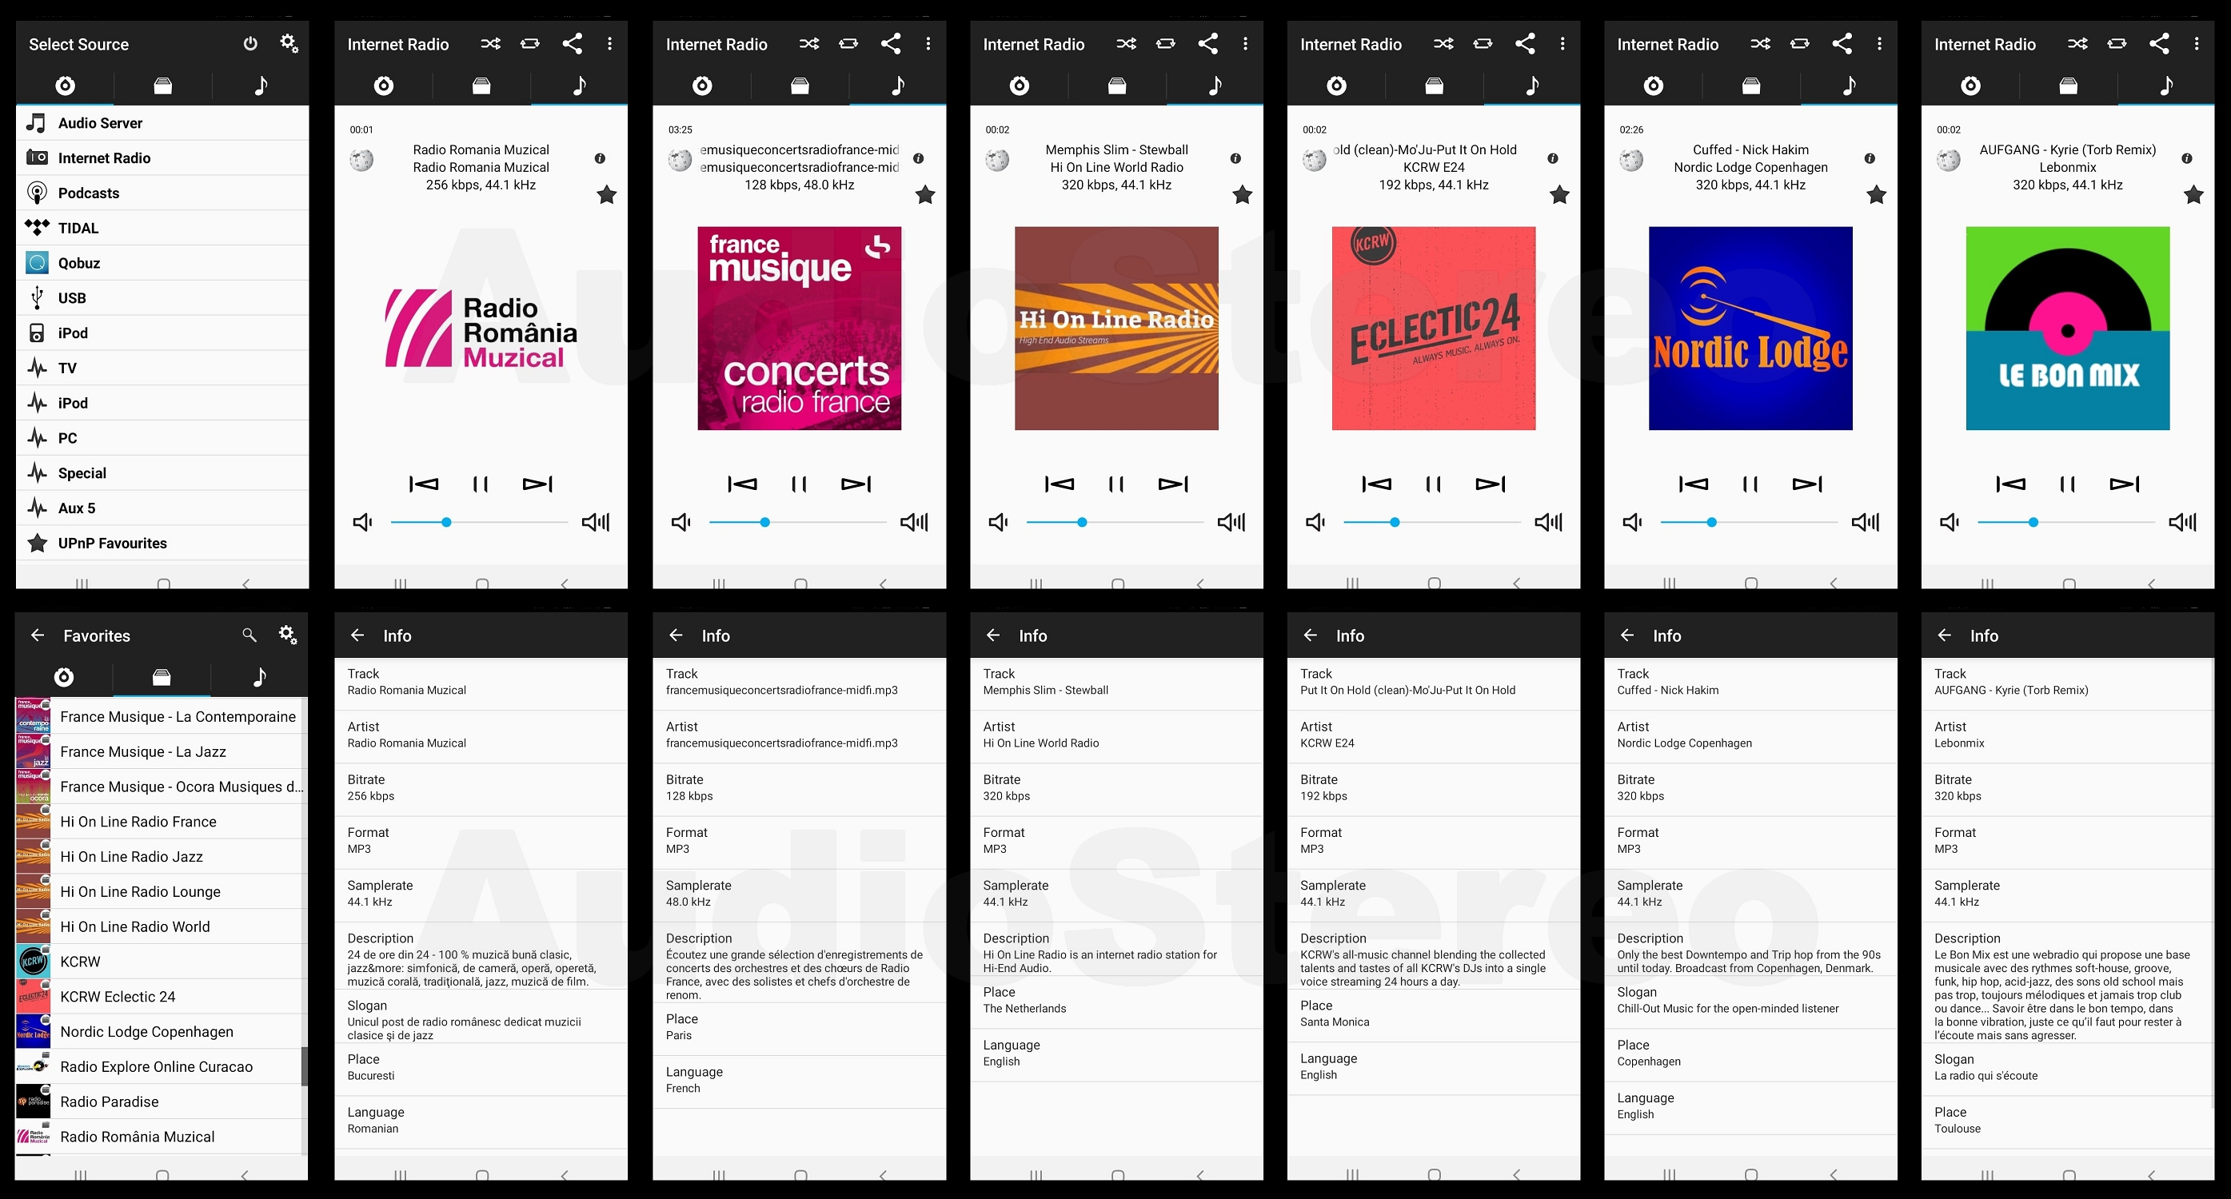This screenshot has width=2231, height=1199.
Task: Open overflow menu on Radio Romania Muzical screen
Action: click(609, 43)
